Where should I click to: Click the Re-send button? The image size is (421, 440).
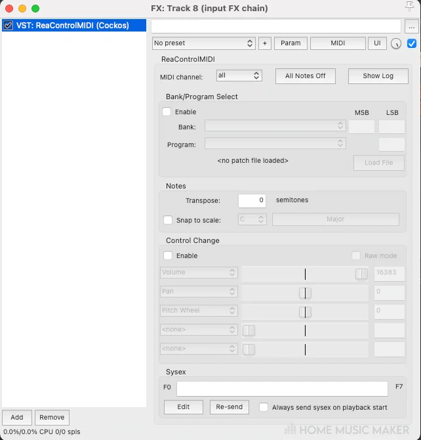[230, 407]
